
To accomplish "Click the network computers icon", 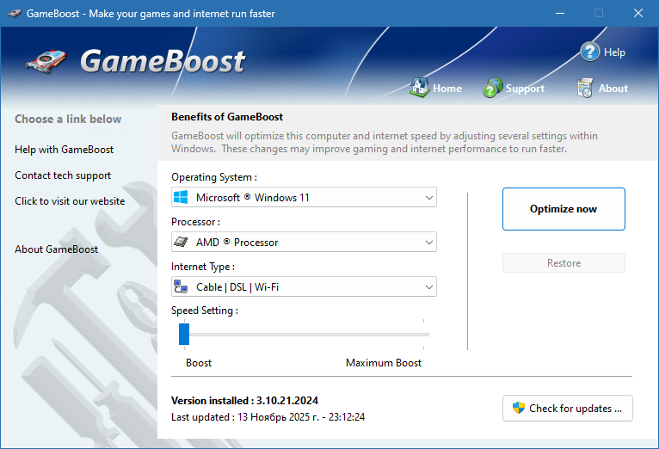I will [181, 286].
